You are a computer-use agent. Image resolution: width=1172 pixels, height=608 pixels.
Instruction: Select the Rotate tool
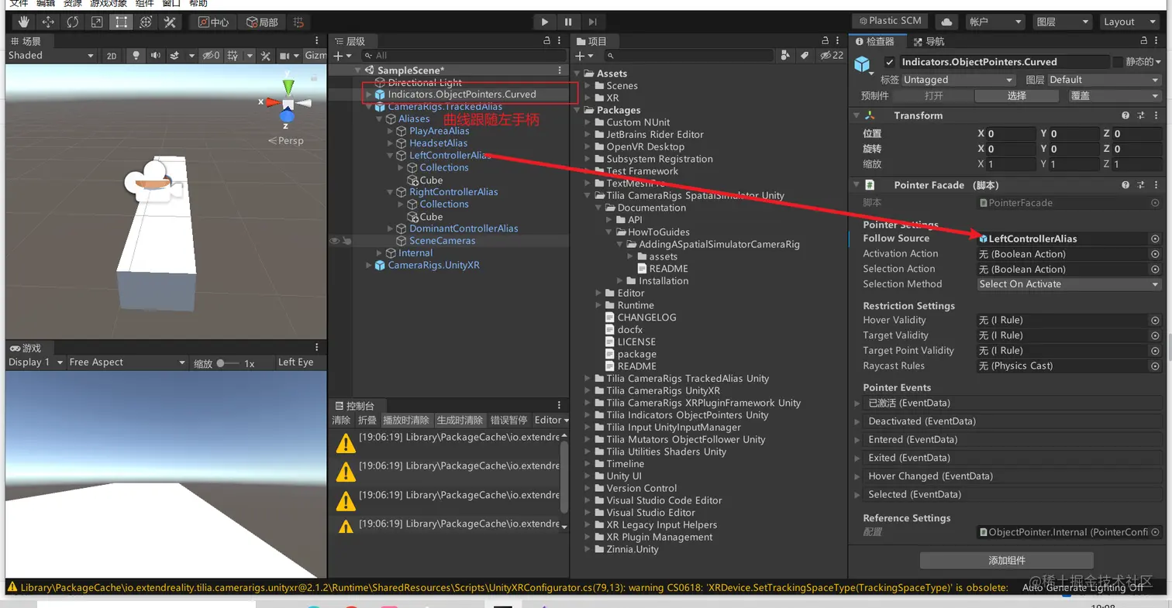[x=72, y=22]
